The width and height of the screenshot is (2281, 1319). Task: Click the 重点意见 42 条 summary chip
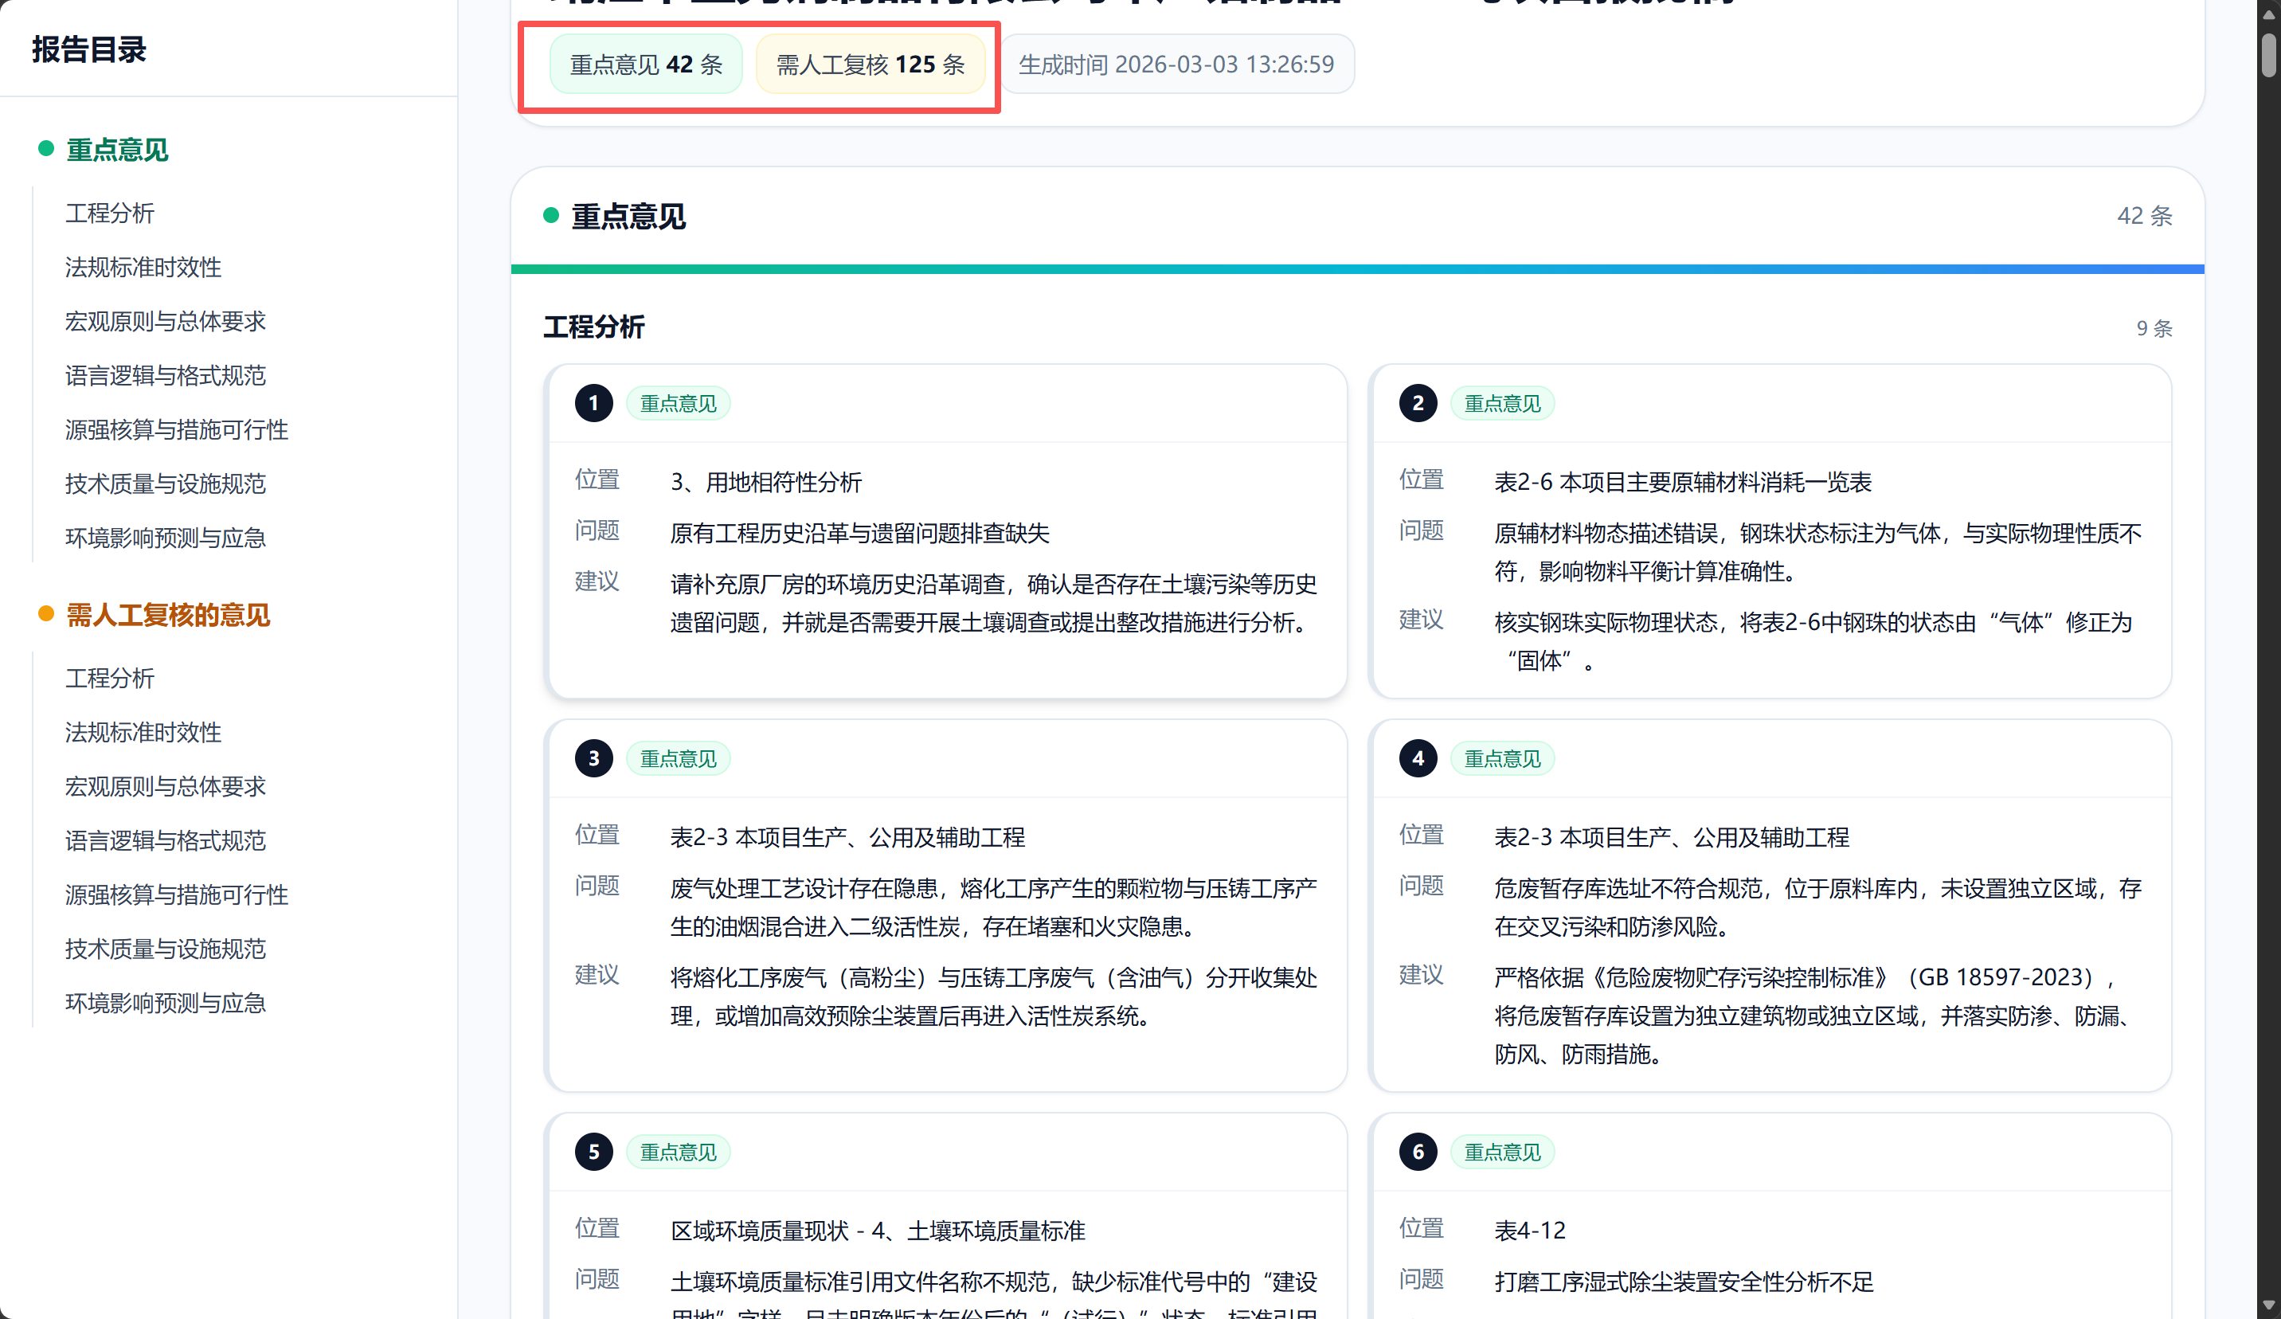point(645,65)
